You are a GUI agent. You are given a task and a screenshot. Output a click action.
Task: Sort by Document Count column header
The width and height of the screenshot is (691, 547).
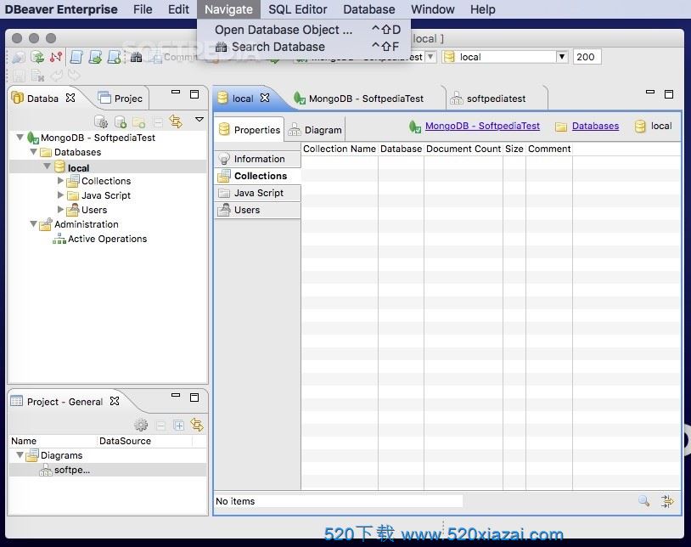click(463, 149)
